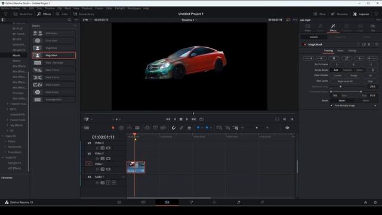Play the timeline forward
Viewport: 382px width, 215px height.
[187, 119]
